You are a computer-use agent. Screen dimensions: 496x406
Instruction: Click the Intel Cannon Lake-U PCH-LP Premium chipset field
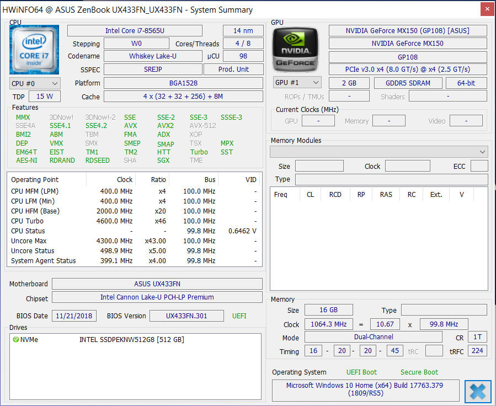[157, 297]
